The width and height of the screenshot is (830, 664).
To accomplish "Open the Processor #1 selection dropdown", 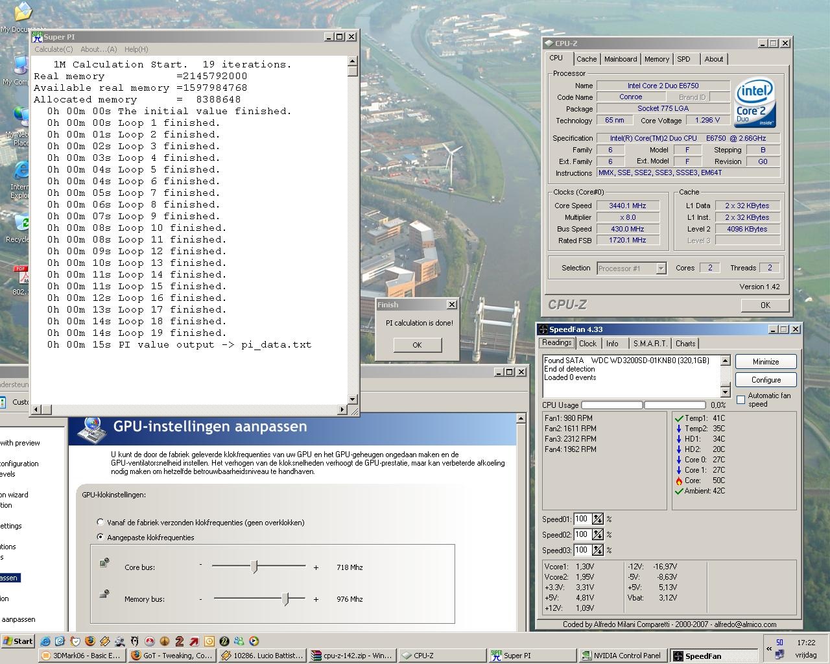I will [660, 268].
